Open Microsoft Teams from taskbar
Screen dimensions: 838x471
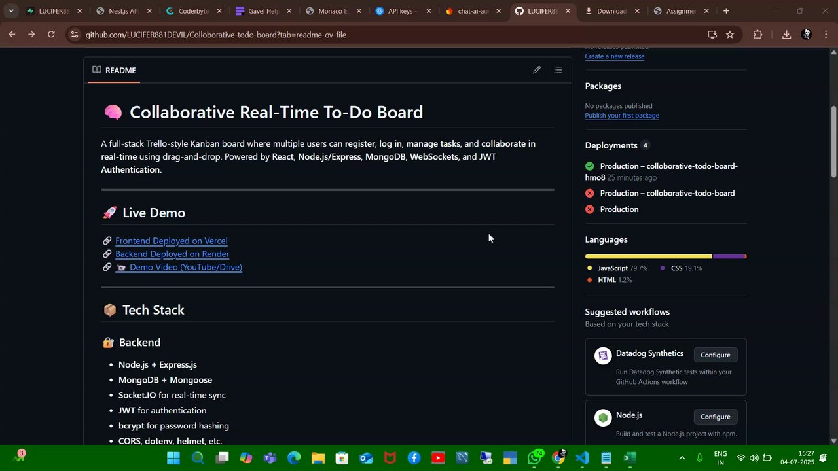(270, 458)
